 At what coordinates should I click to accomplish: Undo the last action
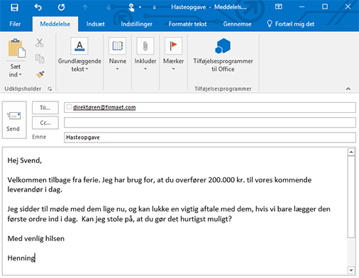pos(38,7)
